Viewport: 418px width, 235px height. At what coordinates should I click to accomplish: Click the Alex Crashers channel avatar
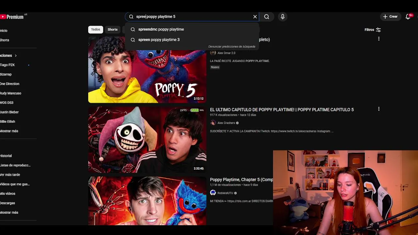coord(213,123)
